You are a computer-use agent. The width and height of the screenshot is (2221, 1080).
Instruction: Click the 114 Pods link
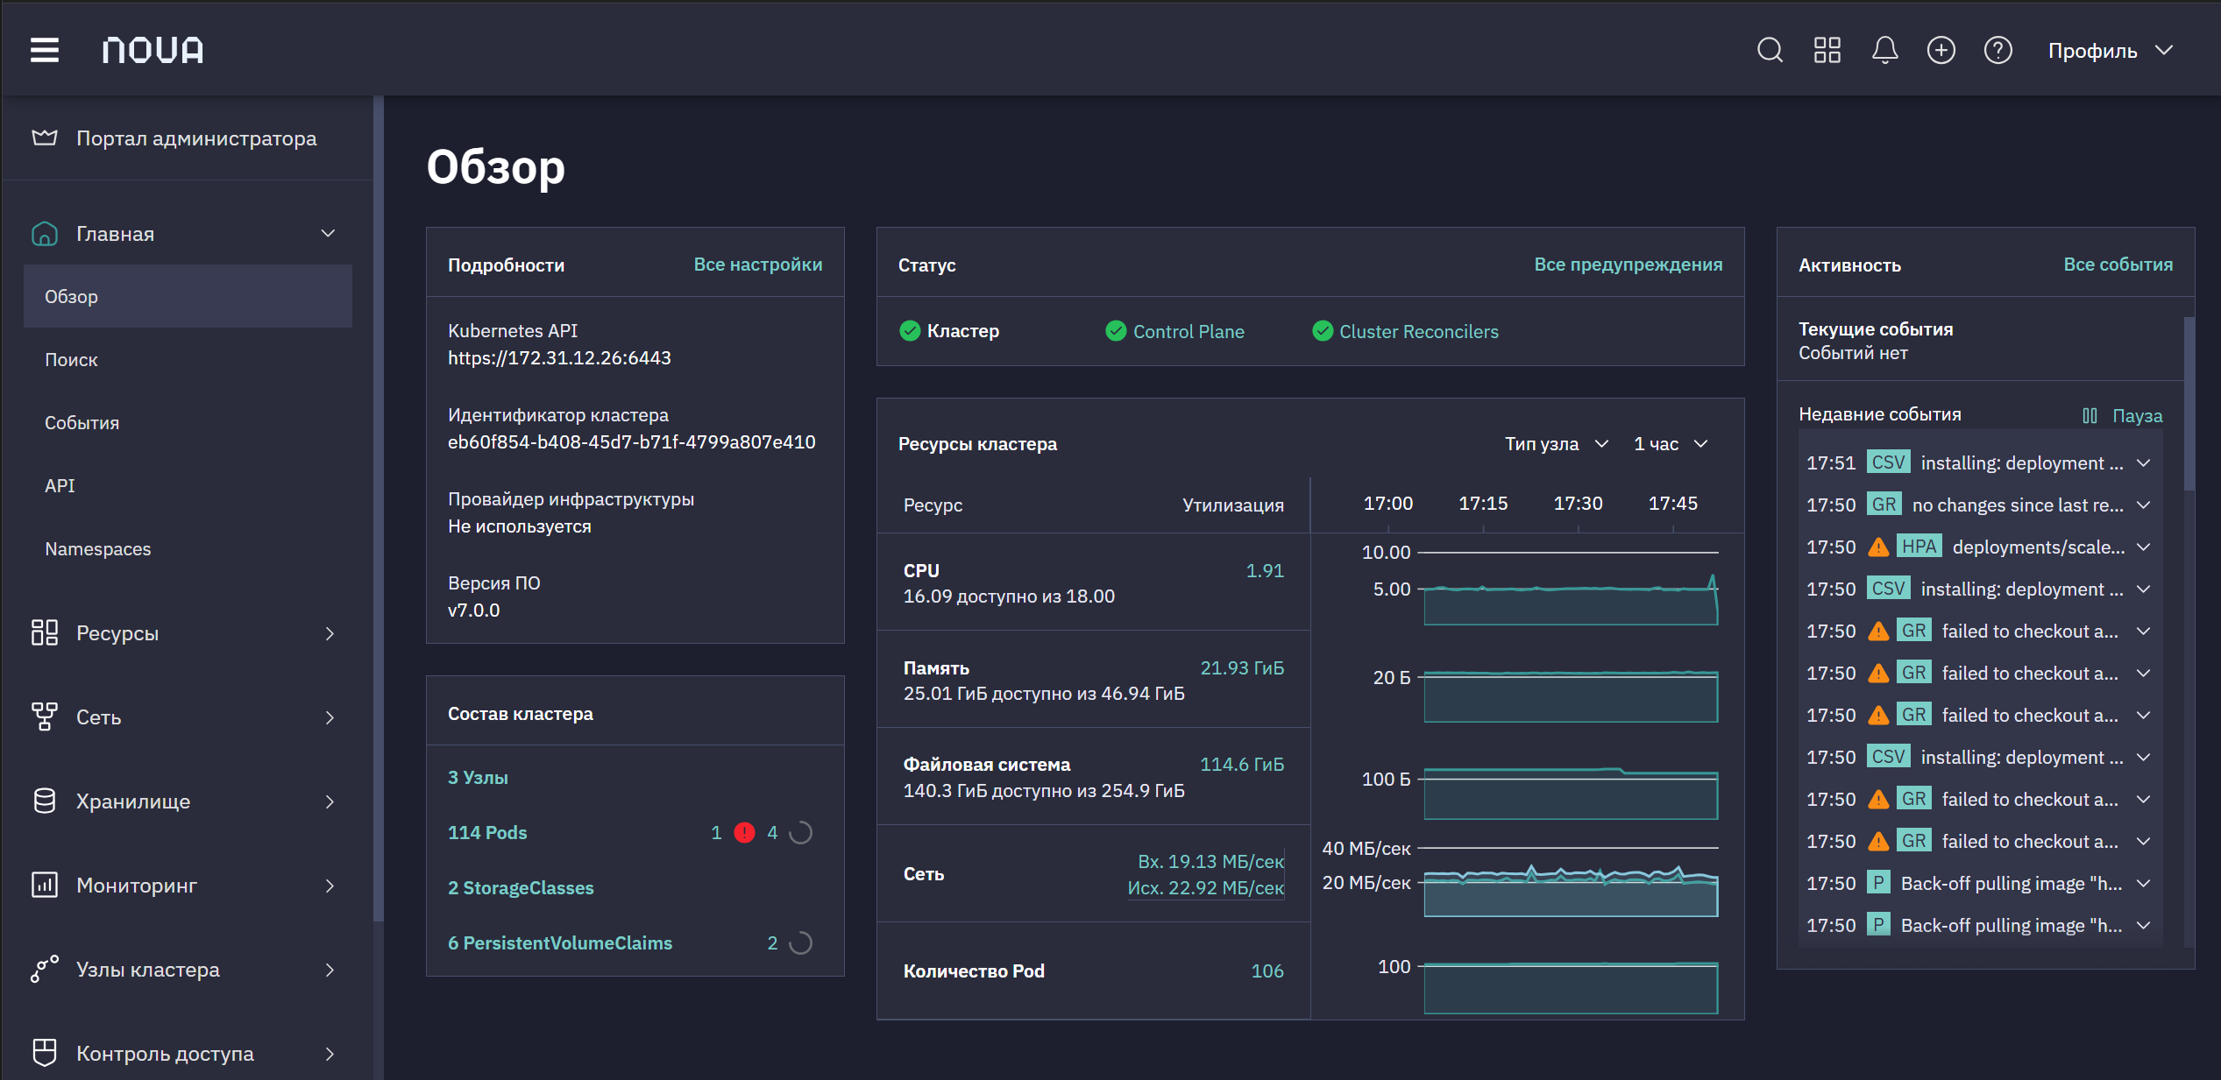(487, 833)
